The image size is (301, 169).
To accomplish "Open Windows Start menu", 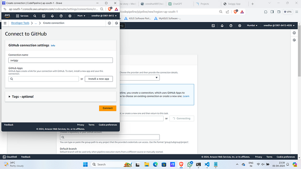I will [85, 165].
